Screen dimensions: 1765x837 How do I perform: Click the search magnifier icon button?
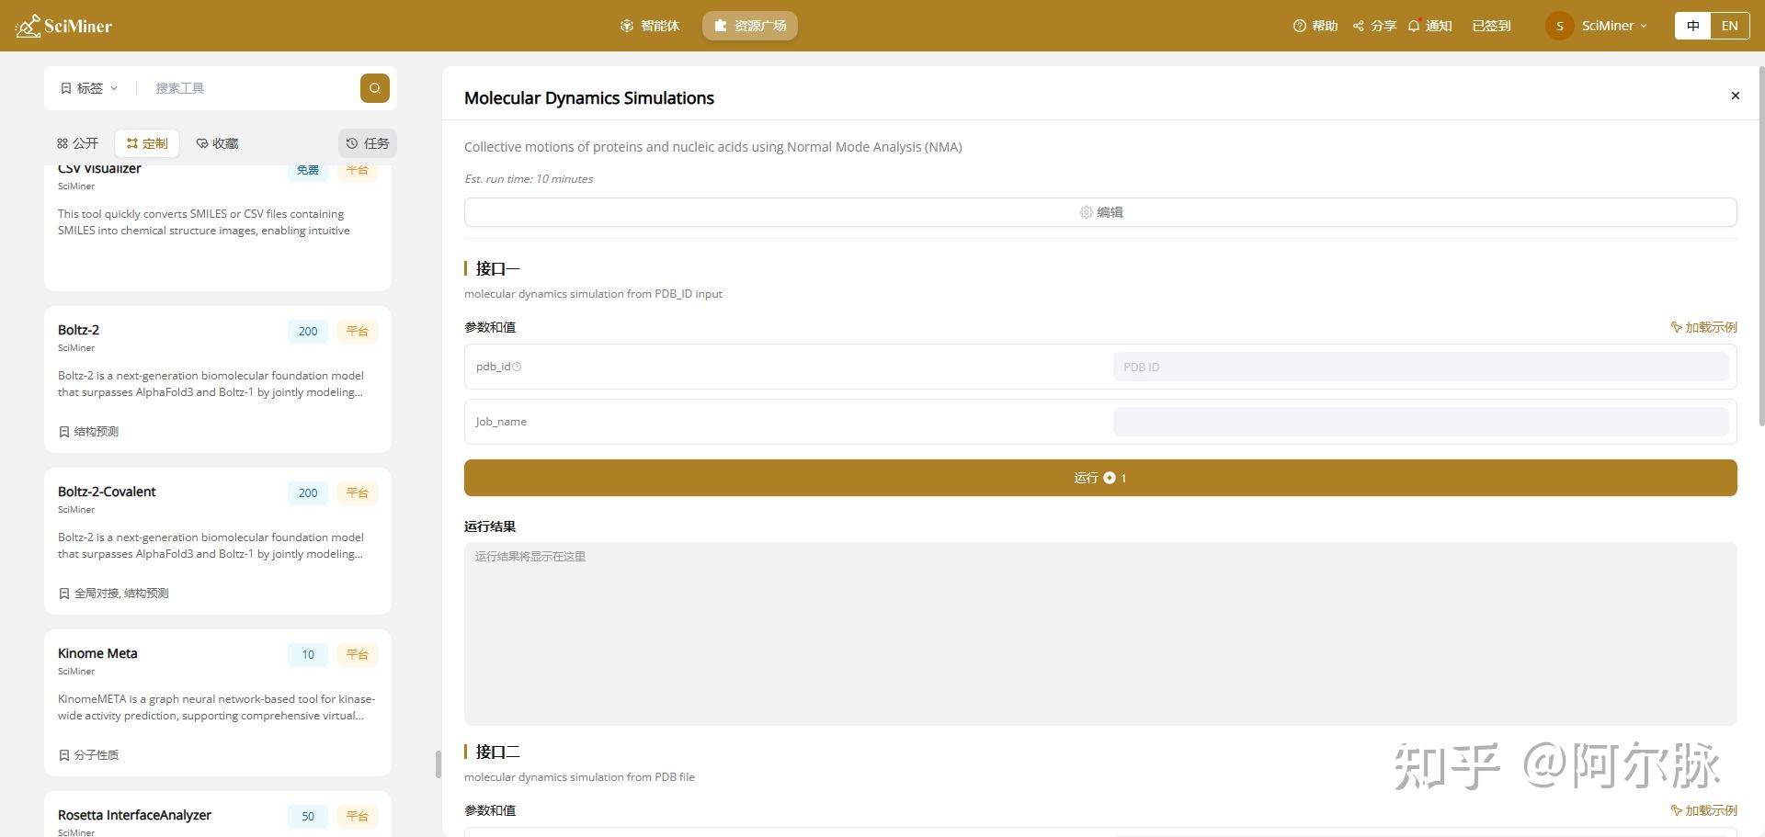(374, 88)
